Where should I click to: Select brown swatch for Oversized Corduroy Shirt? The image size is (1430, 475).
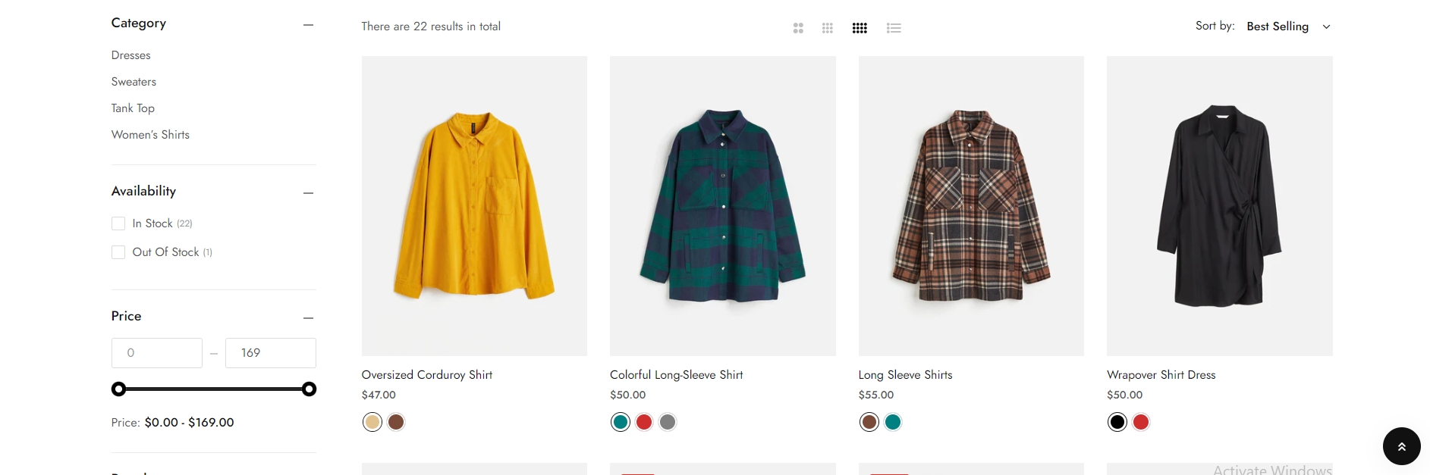pyautogui.click(x=396, y=422)
